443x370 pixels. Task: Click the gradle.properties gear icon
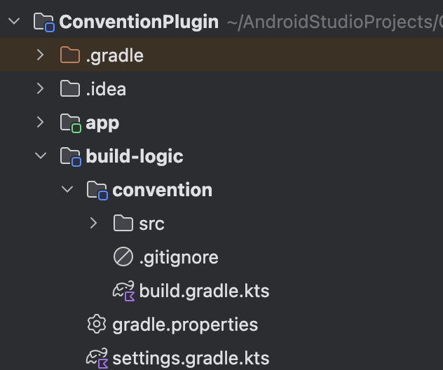pos(96,324)
